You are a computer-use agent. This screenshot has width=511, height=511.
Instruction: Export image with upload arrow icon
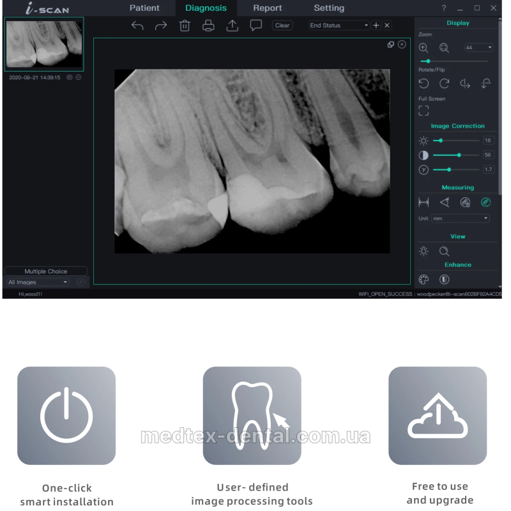(x=232, y=26)
